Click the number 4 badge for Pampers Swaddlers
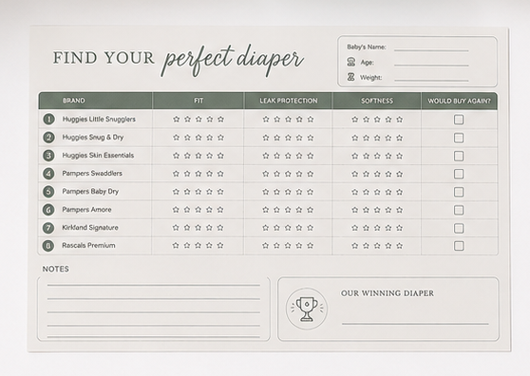The width and height of the screenshot is (530, 376). 48,174
